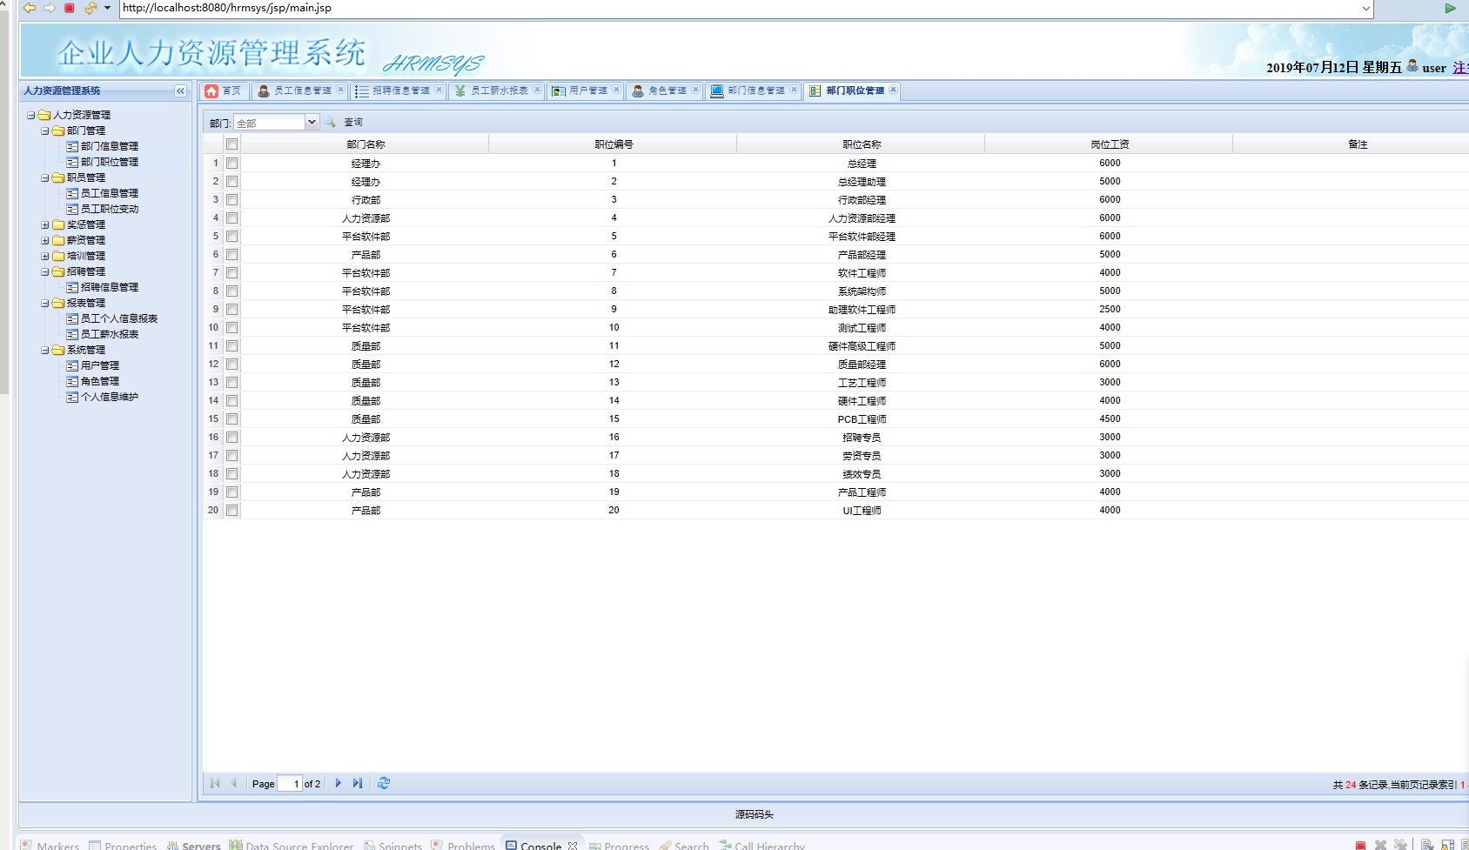Open 员工职位变动 in the sidebar tree
The image size is (1469, 850).
[110, 210]
